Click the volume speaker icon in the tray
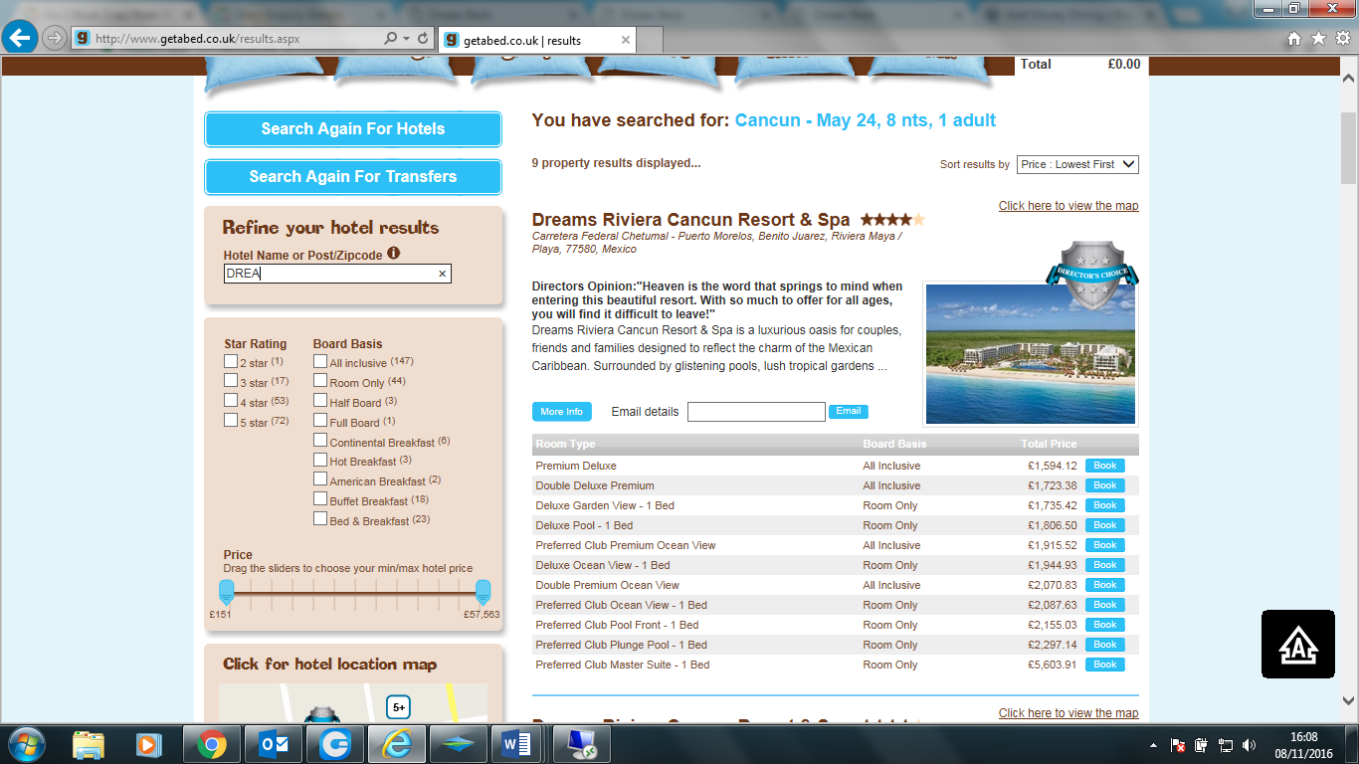The image size is (1359, 764). [1250, 745]
